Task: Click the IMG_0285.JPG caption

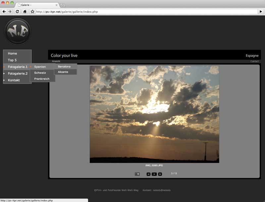Action: tap(154, 165)
